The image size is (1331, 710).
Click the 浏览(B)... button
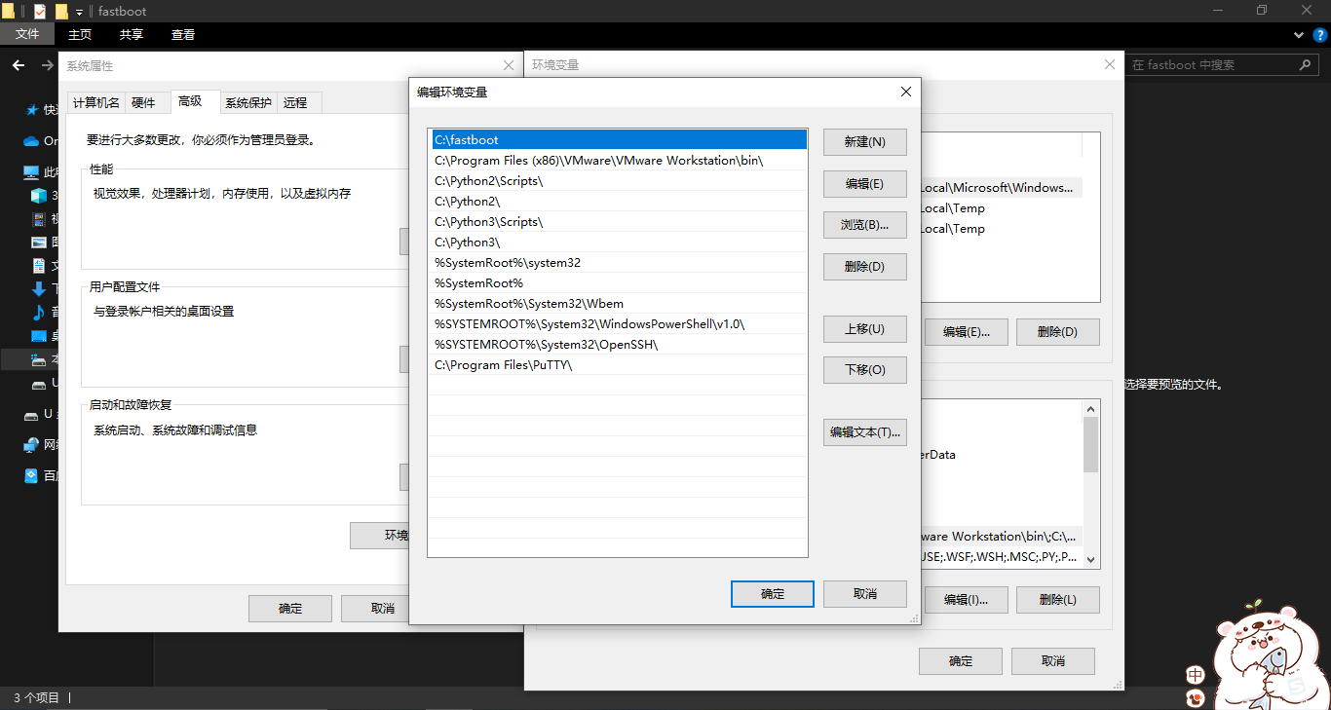(865, 225)
